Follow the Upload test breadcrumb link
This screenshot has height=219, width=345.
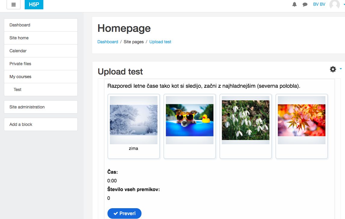point(160,42)
